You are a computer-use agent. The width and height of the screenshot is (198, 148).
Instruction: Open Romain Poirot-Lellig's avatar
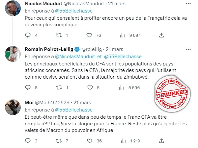[13, 54]
